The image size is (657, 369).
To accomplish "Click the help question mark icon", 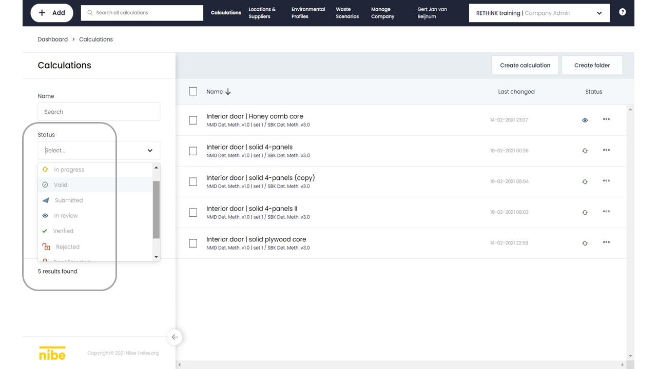I will pos(622,12).
